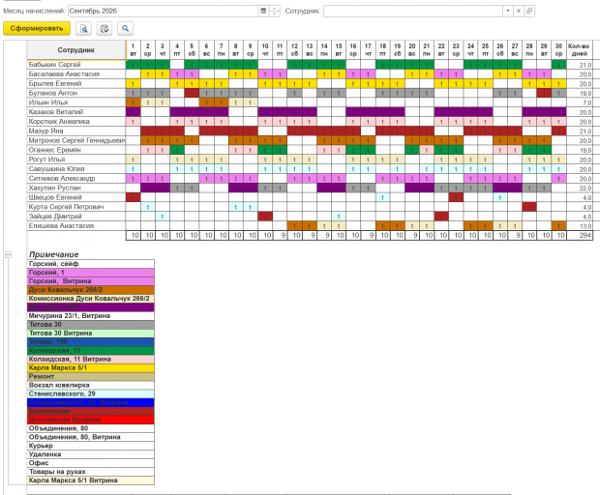This screenshot has width=600, height=495.
Task: Open the search magnifier in report toolbar
Action: tap(125, 28)
